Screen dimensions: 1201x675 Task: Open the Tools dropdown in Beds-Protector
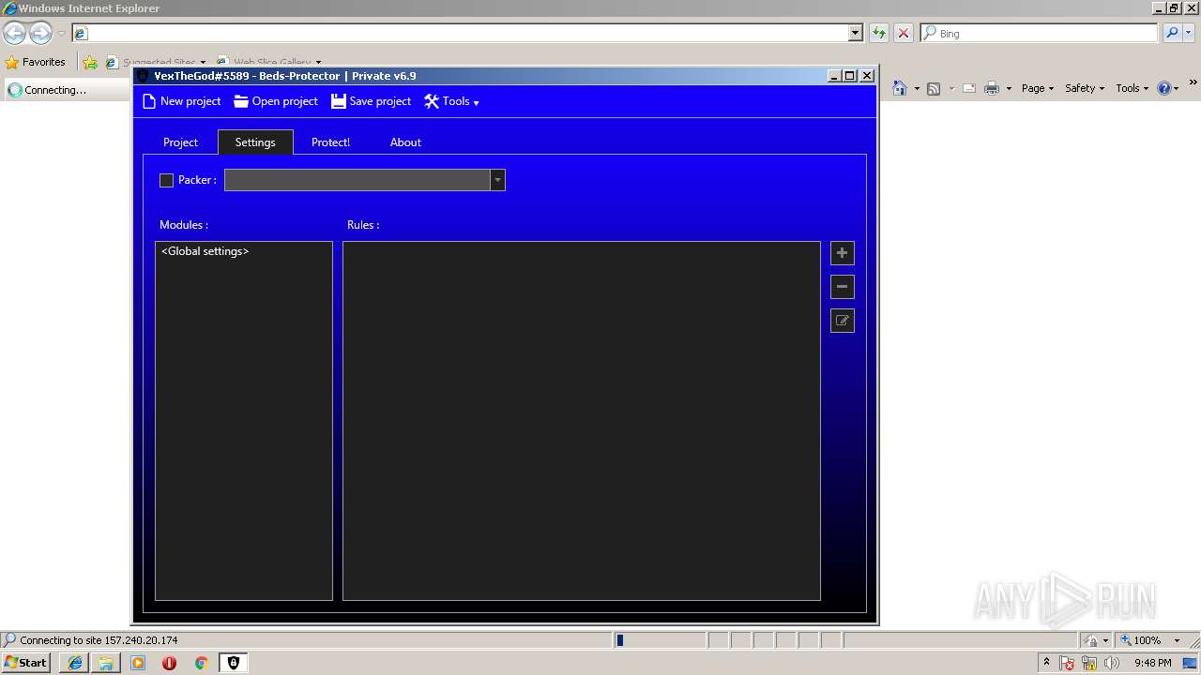click(451, 101)
